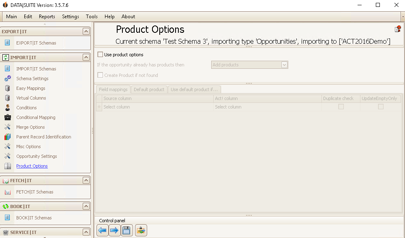Click the Schema Settings gears icon
The image size is (405, 238).
pyautogui.click(x=7, y=79)
